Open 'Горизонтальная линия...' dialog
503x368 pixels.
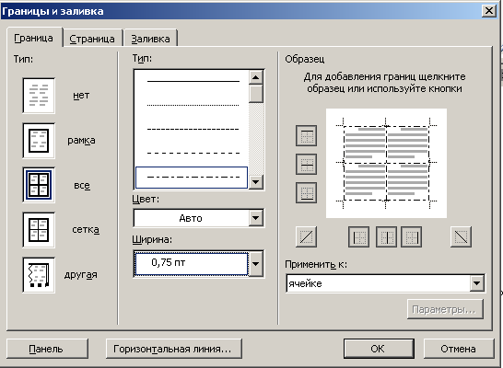click(173, 349)
